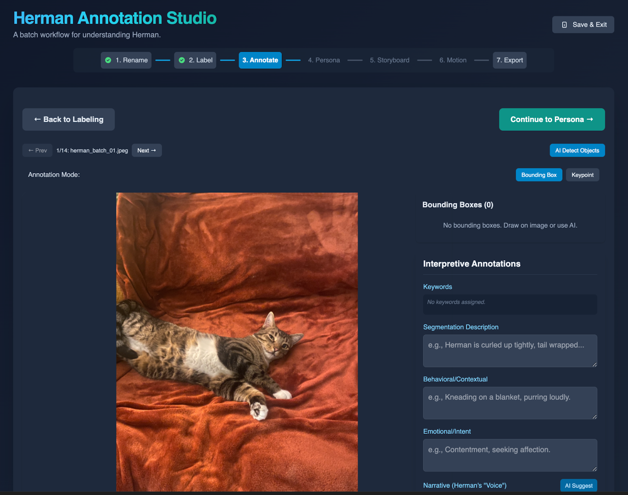Go to the 4. Persona step
The image size is (628, 495).
(324, 60)
